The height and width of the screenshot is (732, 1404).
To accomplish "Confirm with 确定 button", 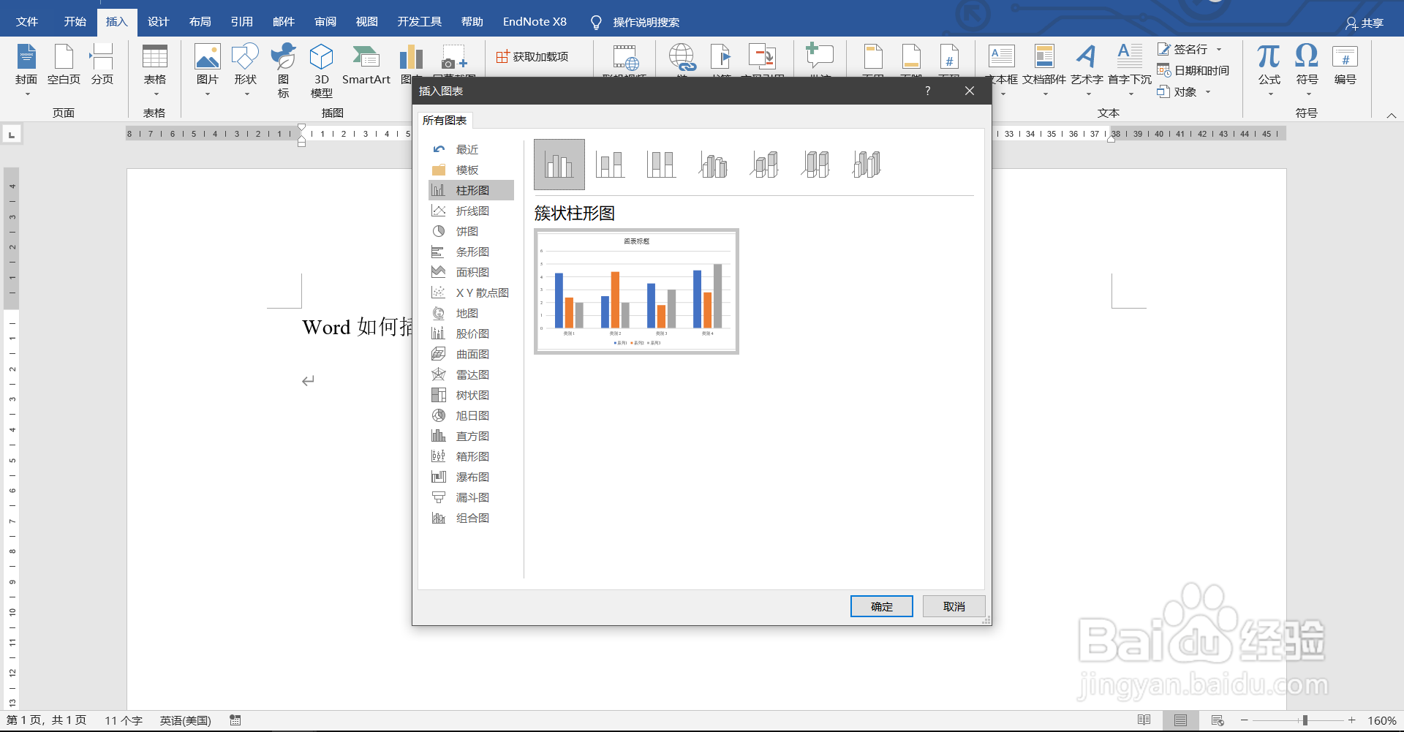I will [x=881, y=606].
